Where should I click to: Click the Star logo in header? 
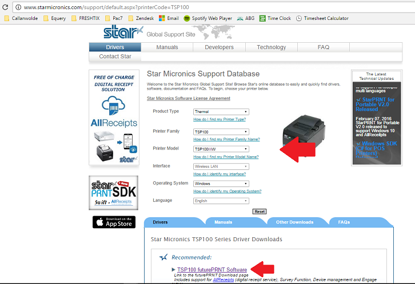(123, 32)
